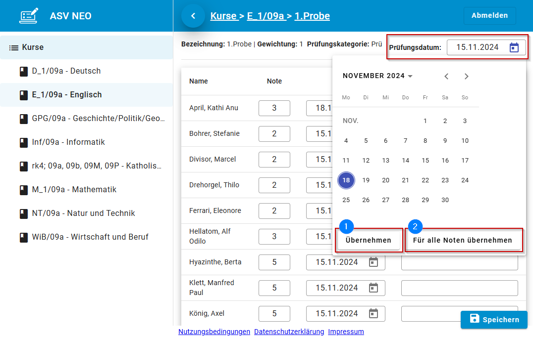This screenshot has height=337, width=533.
Task: Expand the NOVEMBER 2024 month selector
Action: click(x=377, y=76)
